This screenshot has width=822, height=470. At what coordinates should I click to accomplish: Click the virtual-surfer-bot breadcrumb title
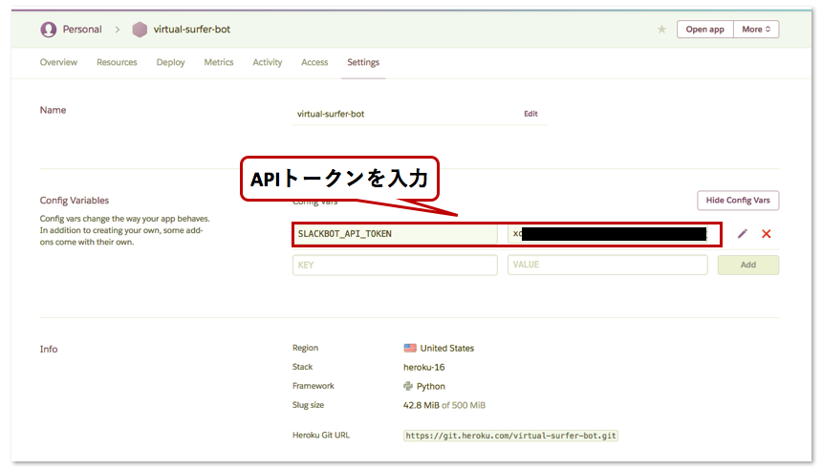[192, 30]
